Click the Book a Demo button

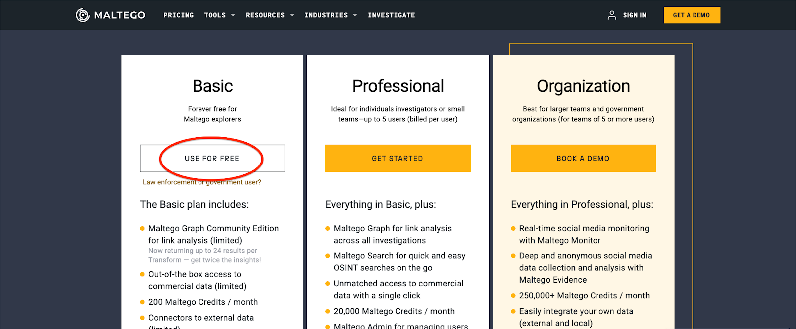coord(583,158)
